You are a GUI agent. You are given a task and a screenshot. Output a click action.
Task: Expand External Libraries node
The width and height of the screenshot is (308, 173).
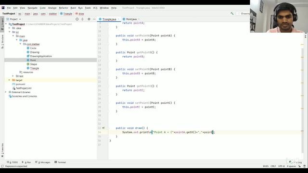[x=6, y=92]
